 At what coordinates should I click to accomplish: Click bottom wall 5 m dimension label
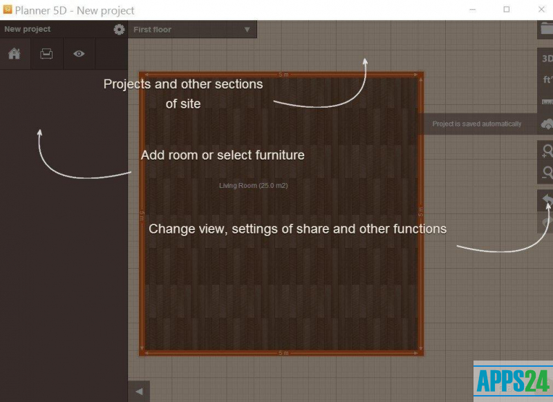(x=283, y=353)
